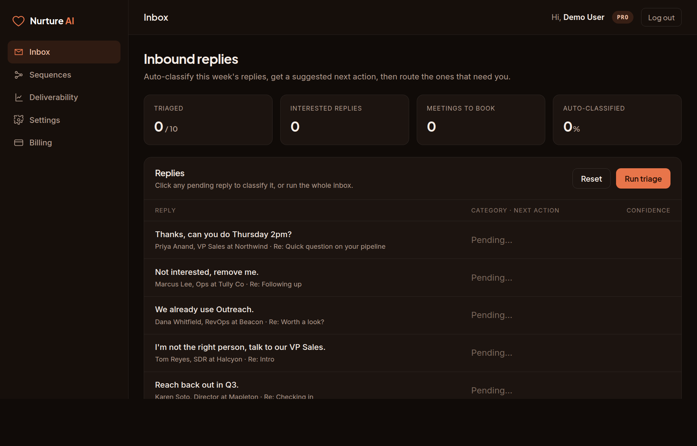The height and width of the screenshot is (446, 697).
Task: Classify reply "We already use Outreach."
Action: (412, 315)
